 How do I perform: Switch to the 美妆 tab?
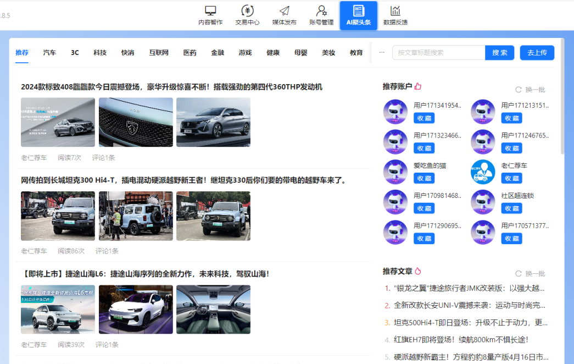328,53
